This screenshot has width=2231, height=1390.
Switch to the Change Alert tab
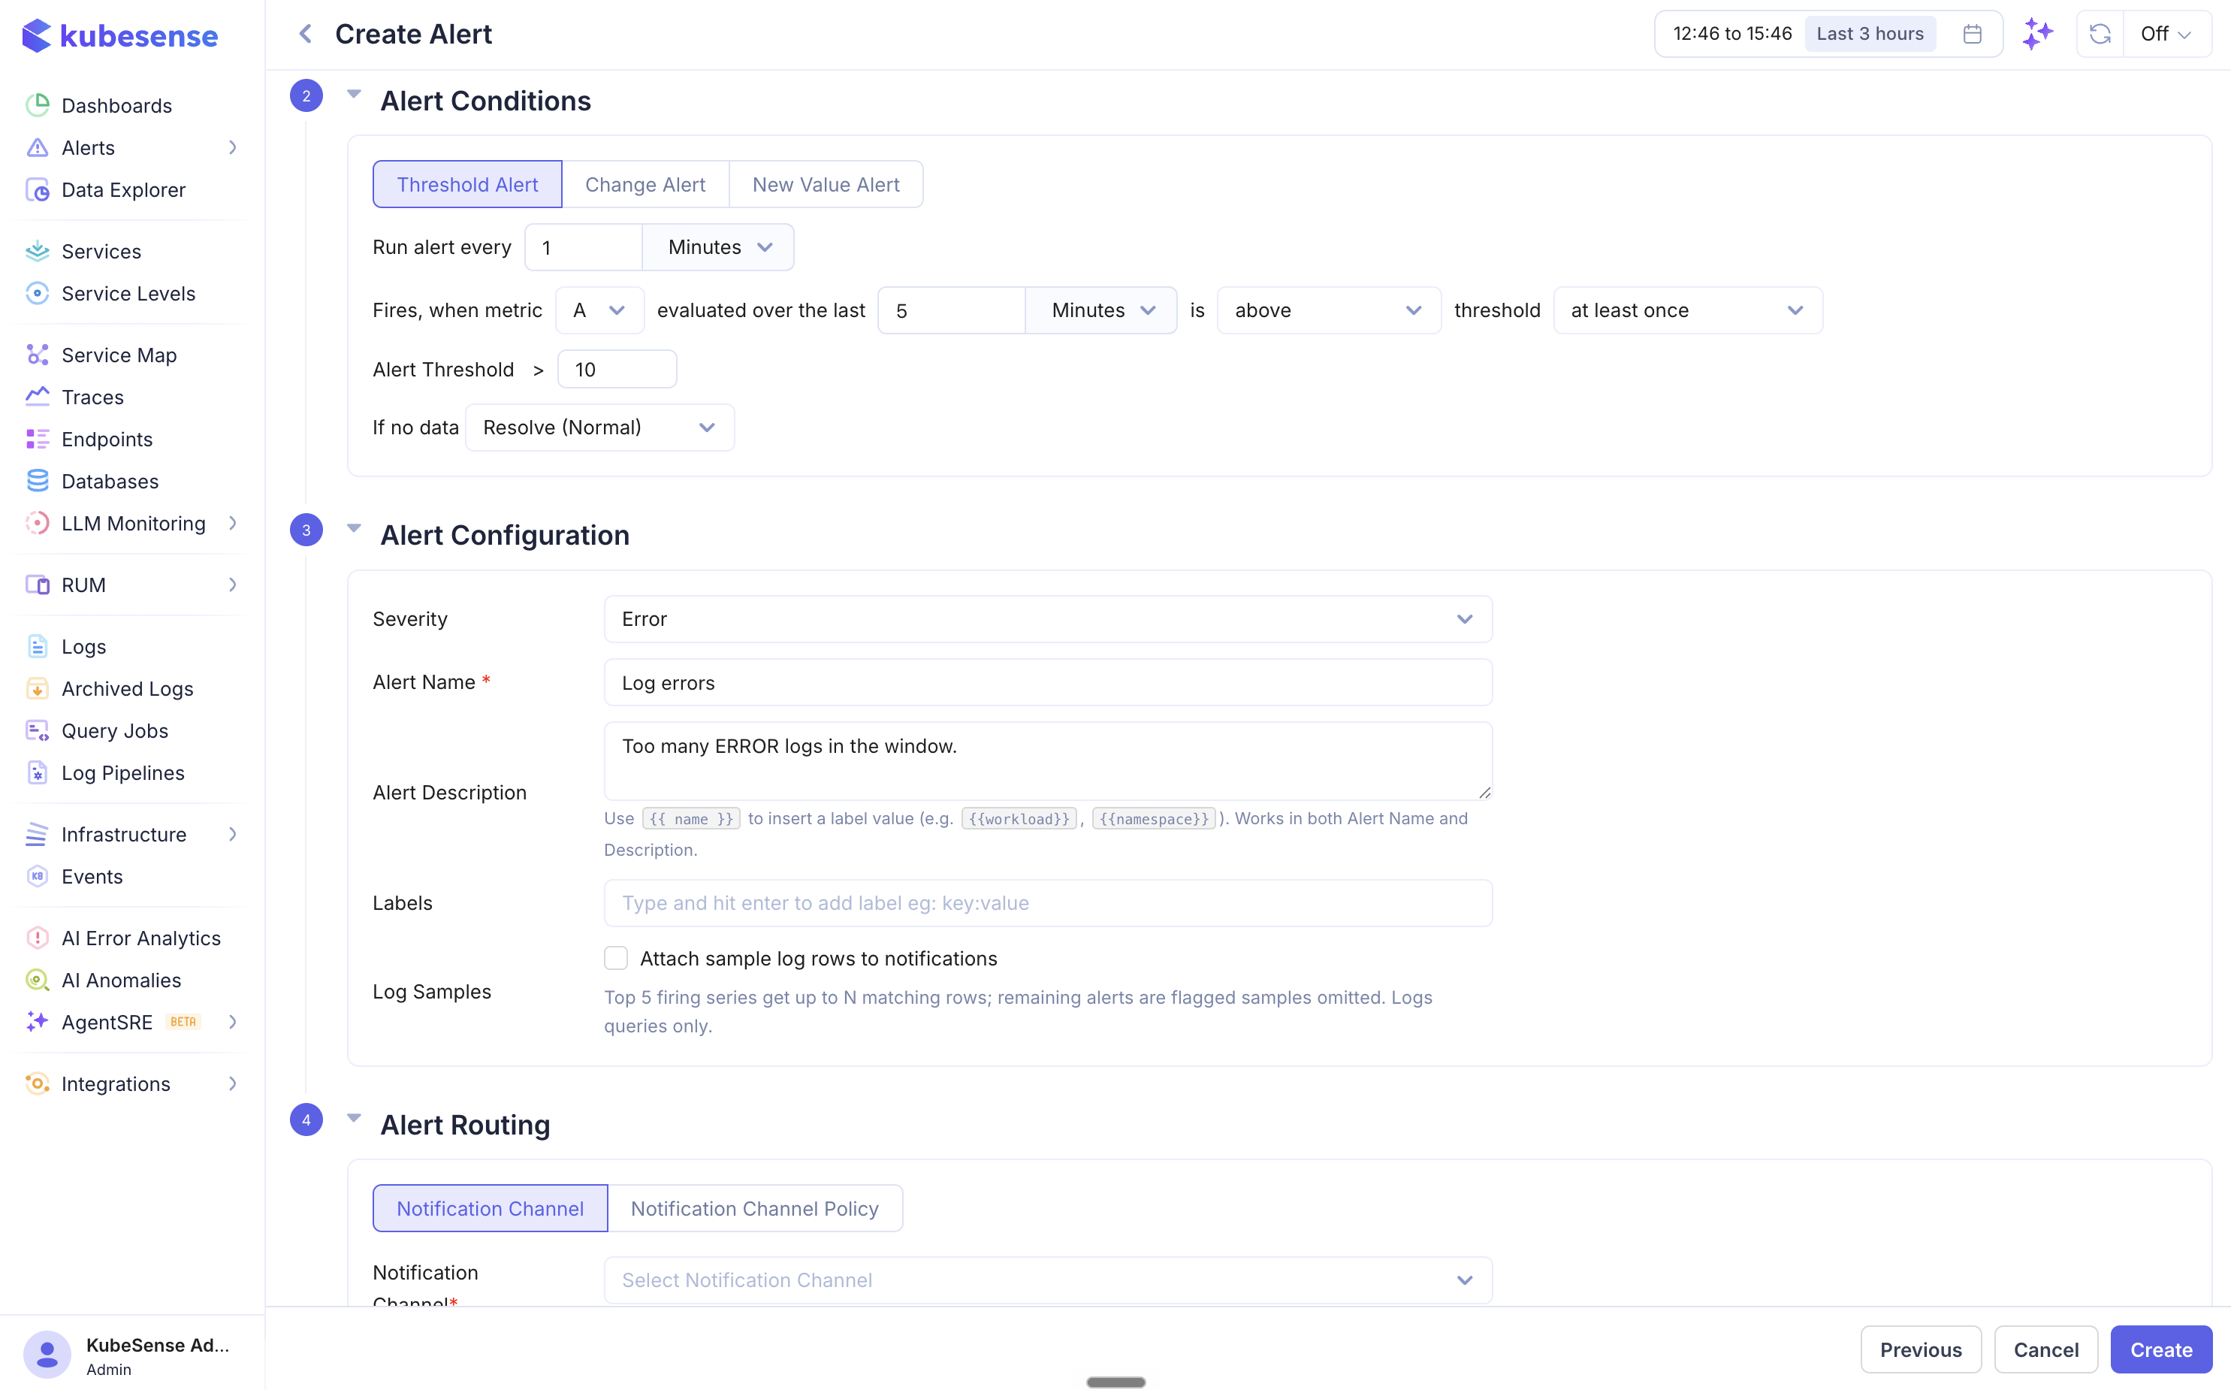tap(645, 185)
